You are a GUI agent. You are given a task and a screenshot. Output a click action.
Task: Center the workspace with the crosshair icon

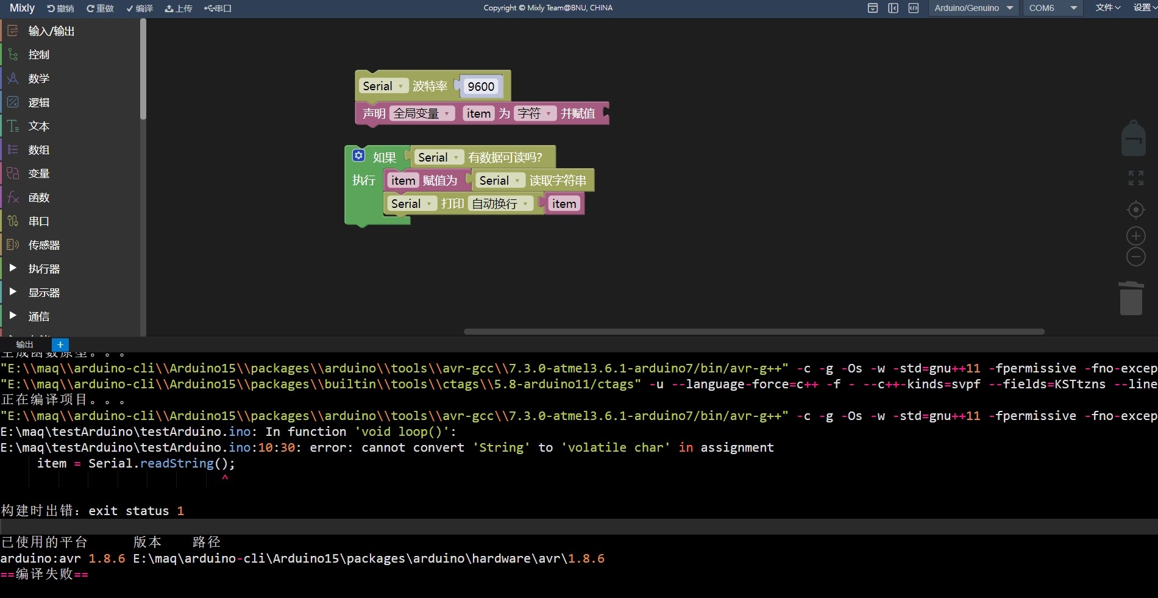click(x=1135, y=210)
